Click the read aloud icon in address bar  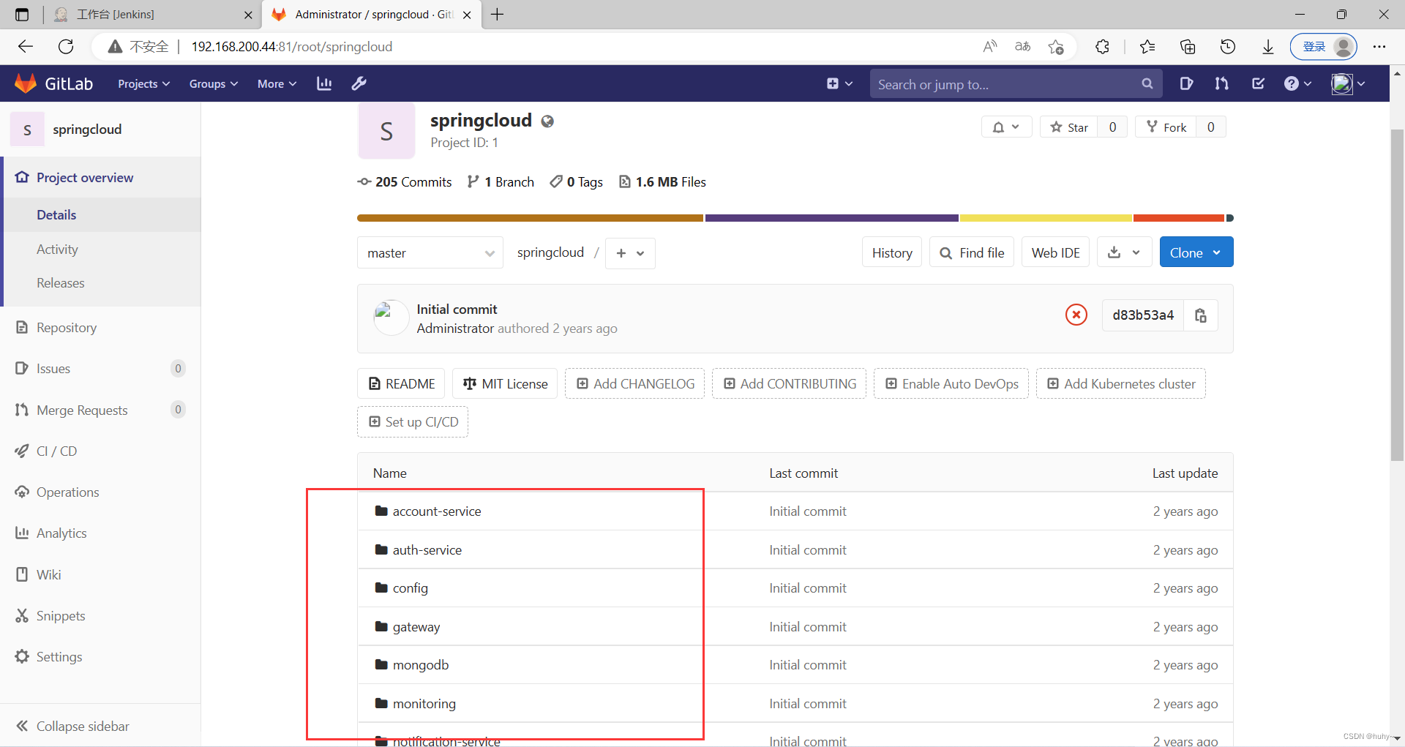pyautogui.click(x=990, y=47)
